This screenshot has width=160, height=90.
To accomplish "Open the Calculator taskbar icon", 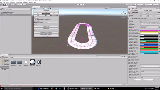I will 64,88.
